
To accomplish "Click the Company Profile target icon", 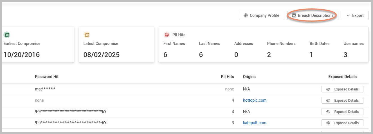I will click(246, 15).
